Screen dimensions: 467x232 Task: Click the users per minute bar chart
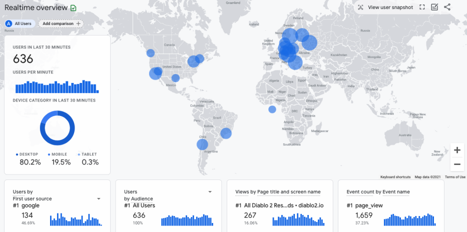tap(57, 87)
